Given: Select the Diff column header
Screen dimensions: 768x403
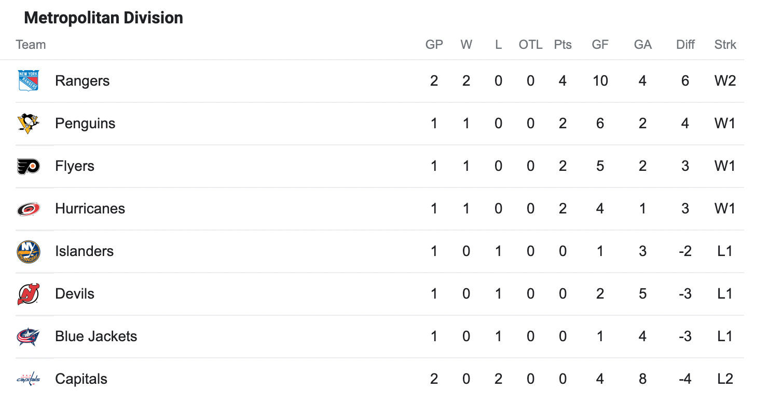Looking at the screenshot, I should pyautogui.click(x=685, y=45).
